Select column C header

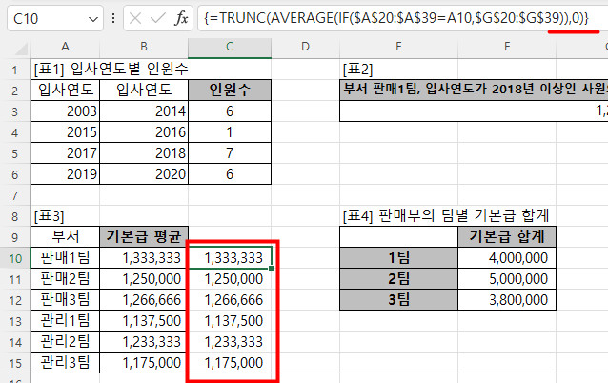click(231, 47)
